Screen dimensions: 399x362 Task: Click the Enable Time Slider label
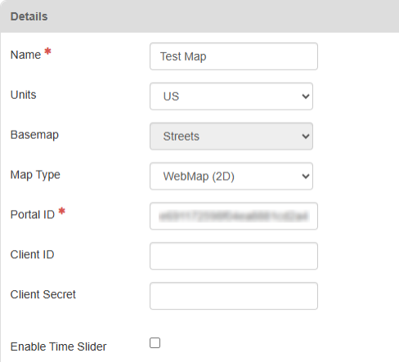[58, 346]
